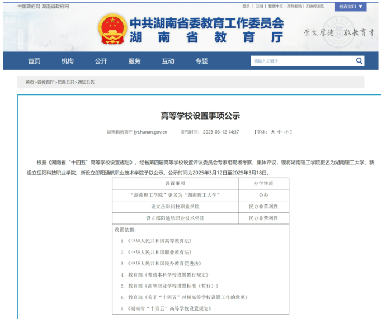Switch to 繁體中文 version
The height and width of the screenshot is (319, 391).
[x=275, y=6]
